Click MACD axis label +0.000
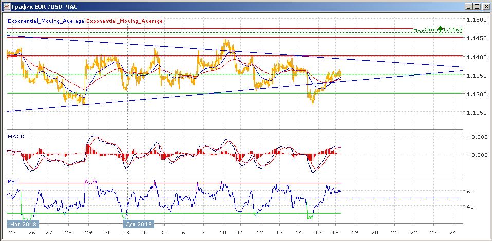 point(477,155)
